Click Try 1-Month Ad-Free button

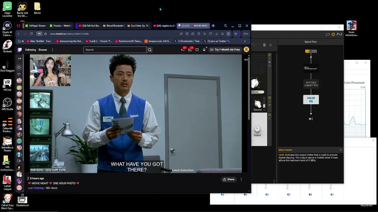pyautogui.click(x=225, y=49)
